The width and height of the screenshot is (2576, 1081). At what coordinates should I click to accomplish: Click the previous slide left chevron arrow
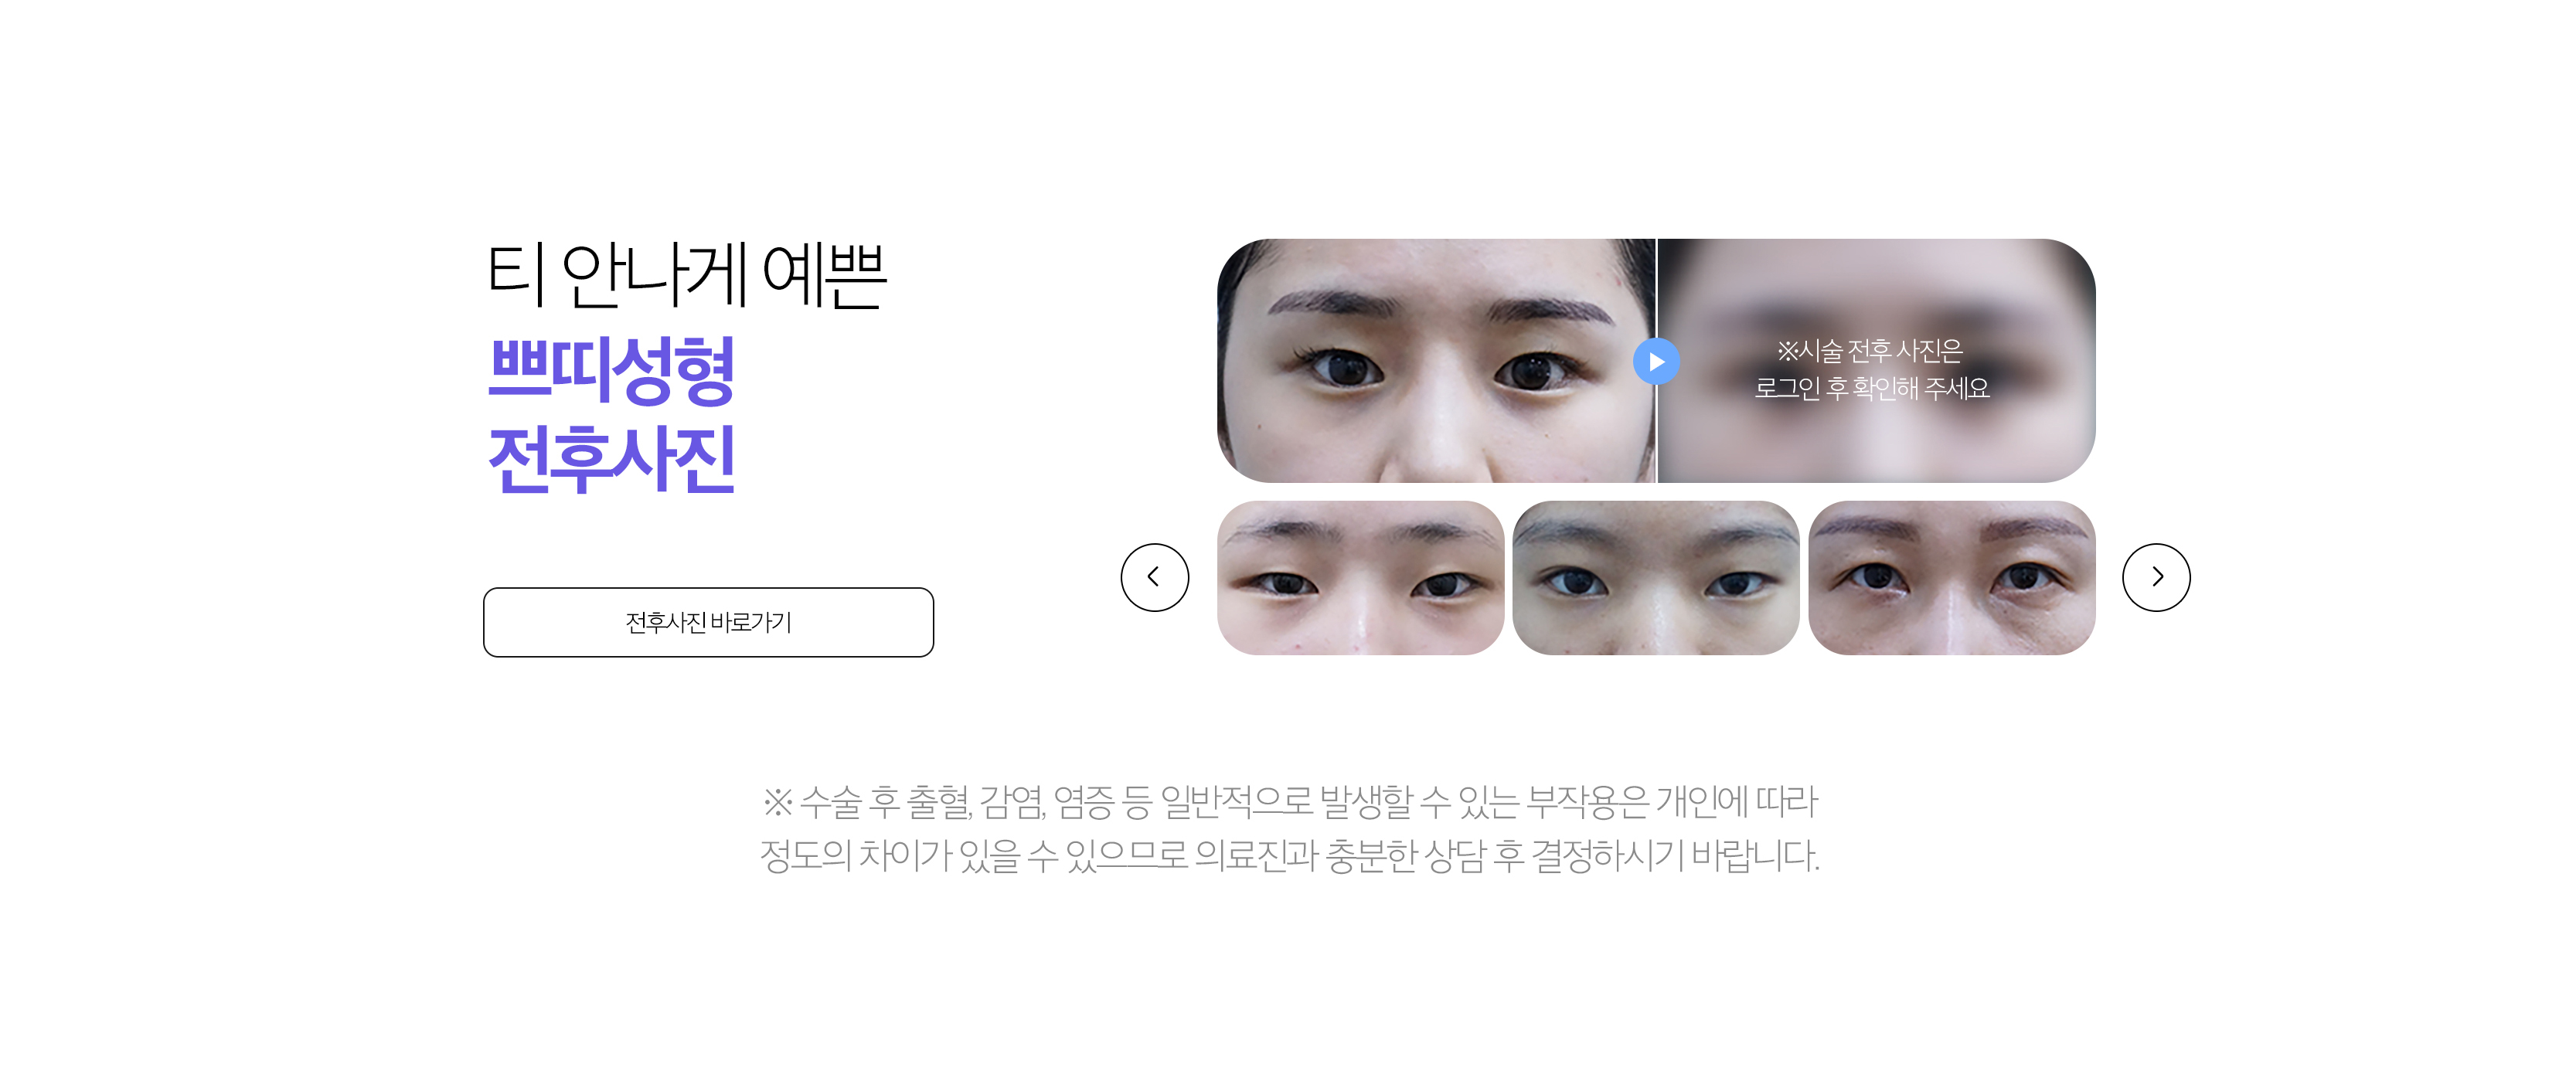[x=1154, y=577]
